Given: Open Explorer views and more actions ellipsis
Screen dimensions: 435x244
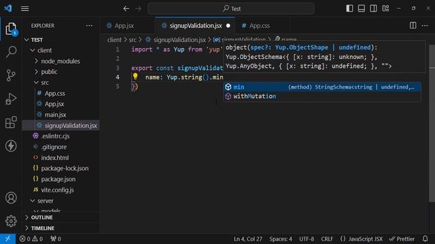Looking at the screenshot, I should tap(89, 26).
